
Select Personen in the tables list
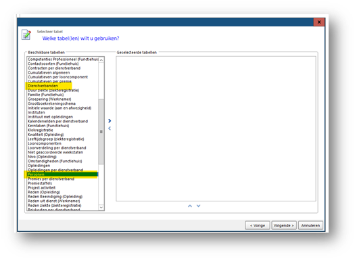point(63,174)
